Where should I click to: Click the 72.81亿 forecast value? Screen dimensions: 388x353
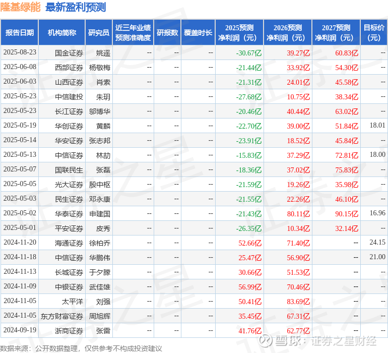click(x=347, y=155)
